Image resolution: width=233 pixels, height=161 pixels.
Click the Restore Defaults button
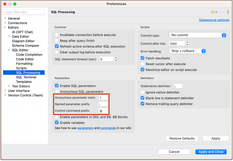coord(182,138)
